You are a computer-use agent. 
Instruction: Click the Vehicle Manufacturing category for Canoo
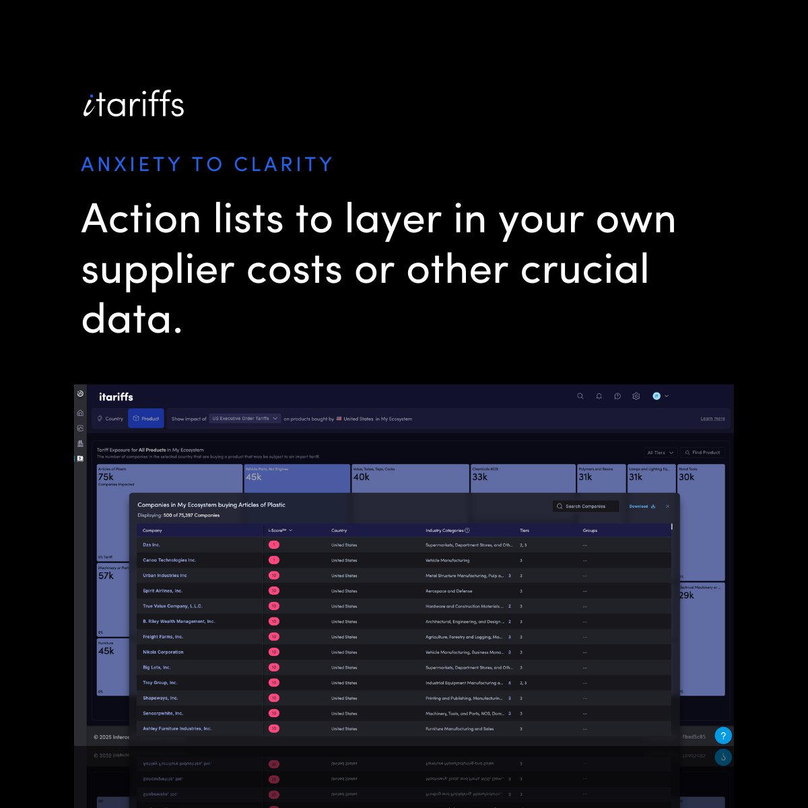448,560
